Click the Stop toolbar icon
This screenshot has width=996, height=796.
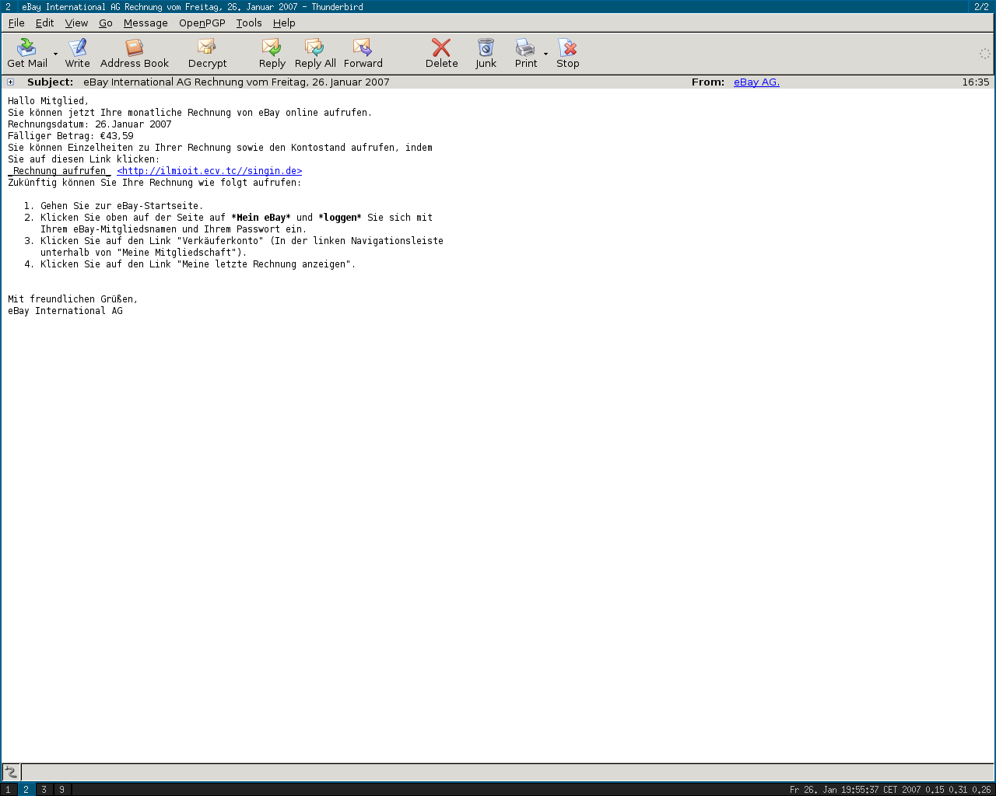[x=568, y=54]
